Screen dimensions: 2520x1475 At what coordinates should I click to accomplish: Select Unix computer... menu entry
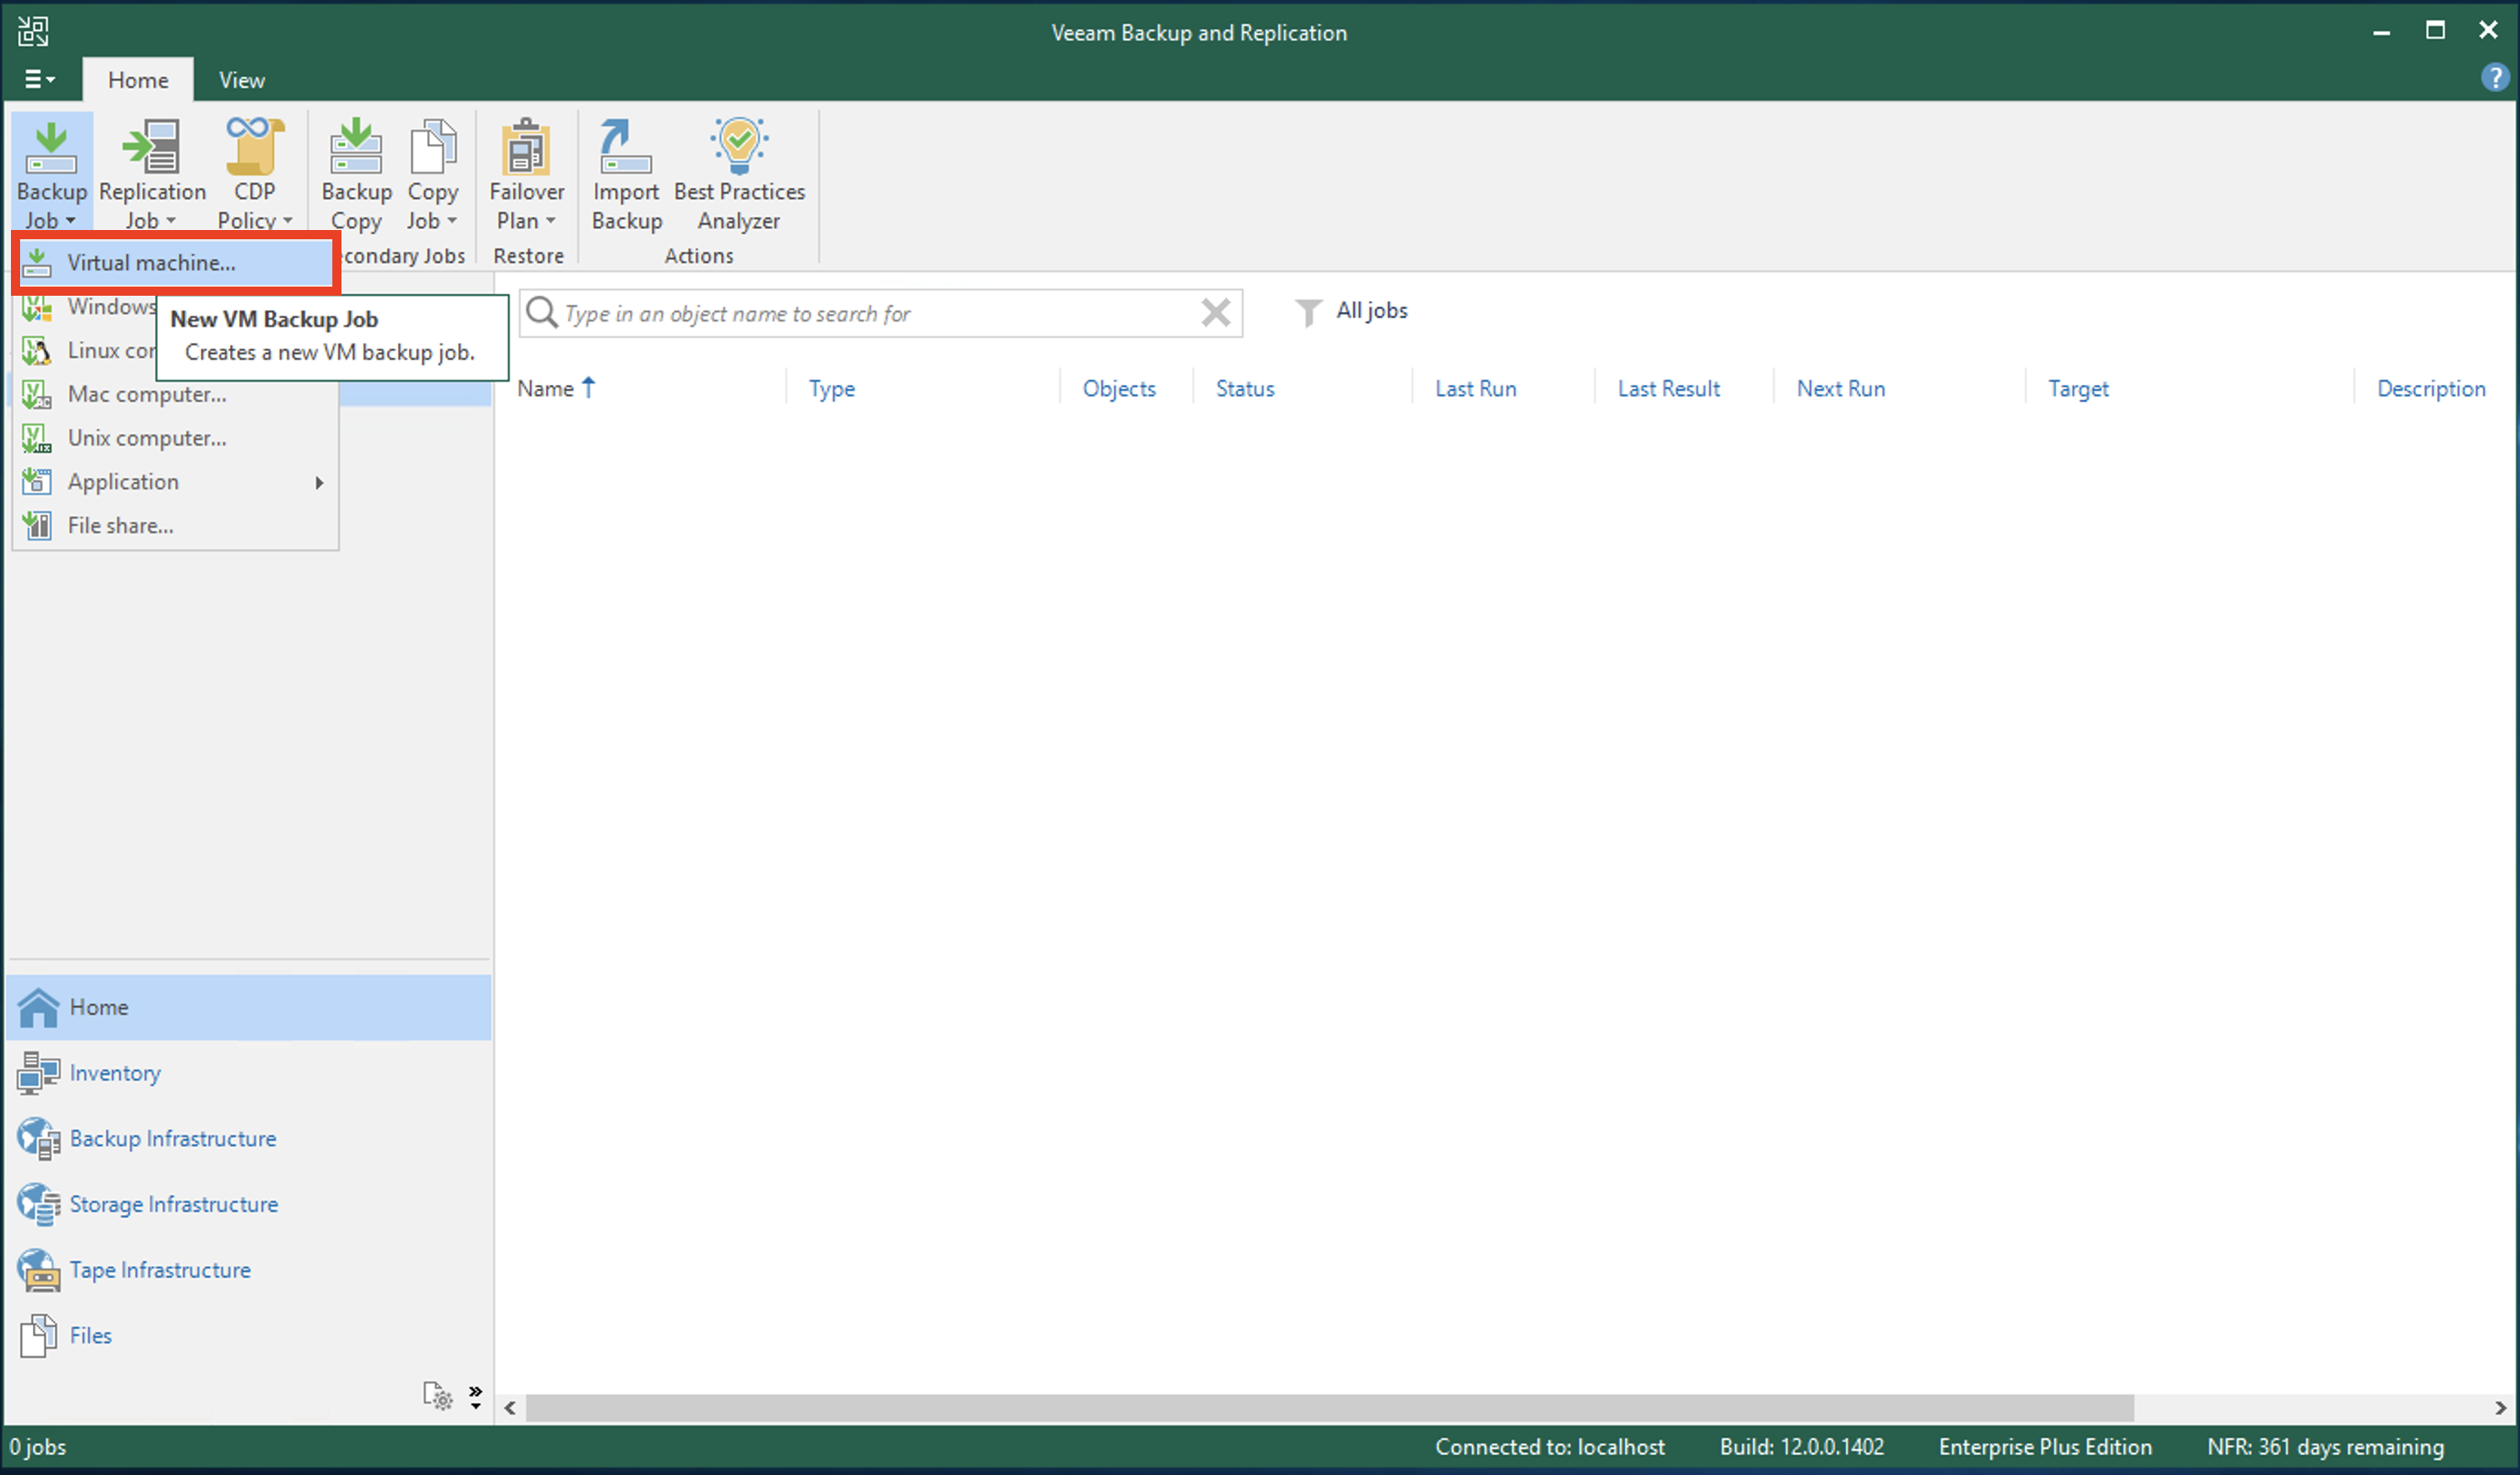[175, 438]
